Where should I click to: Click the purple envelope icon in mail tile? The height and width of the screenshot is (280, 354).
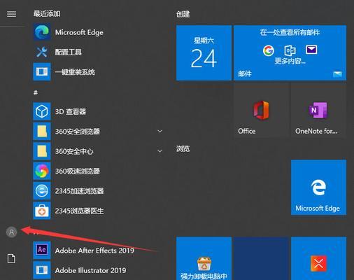coord(311,50)
